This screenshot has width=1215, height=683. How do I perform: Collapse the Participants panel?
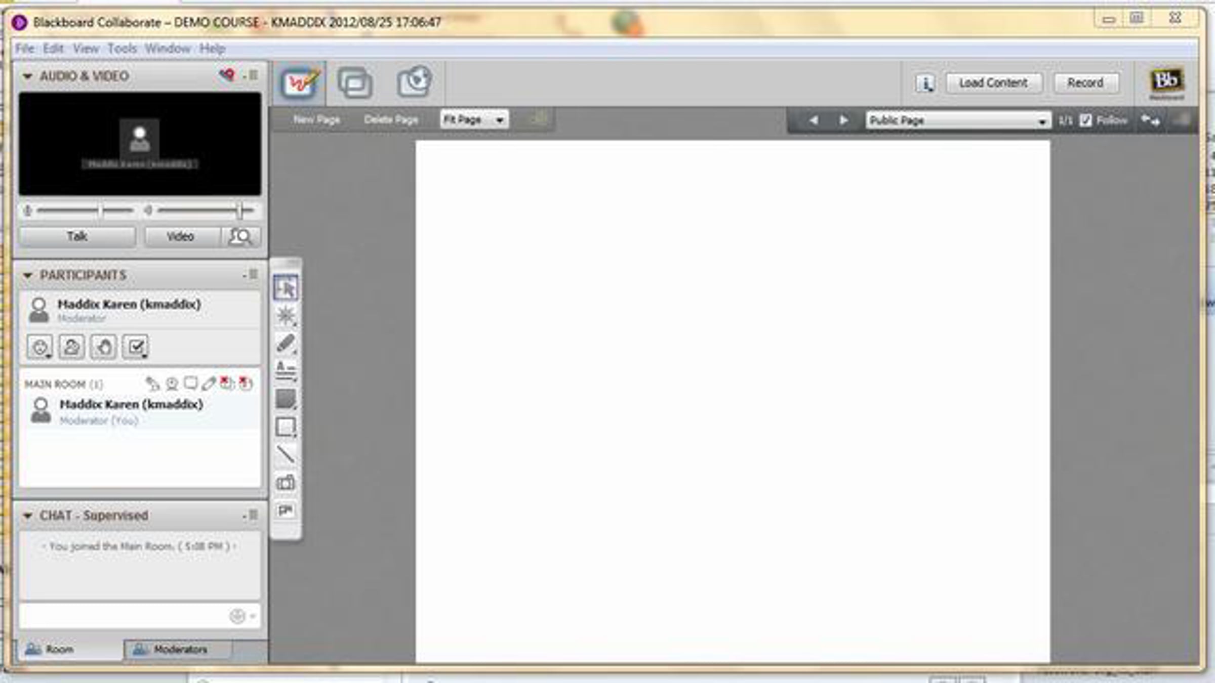[x=28, y=276]
